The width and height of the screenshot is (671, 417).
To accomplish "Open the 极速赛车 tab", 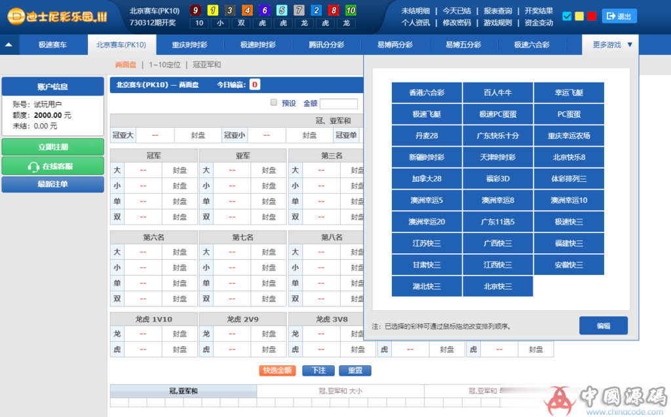I will point(52,45).
